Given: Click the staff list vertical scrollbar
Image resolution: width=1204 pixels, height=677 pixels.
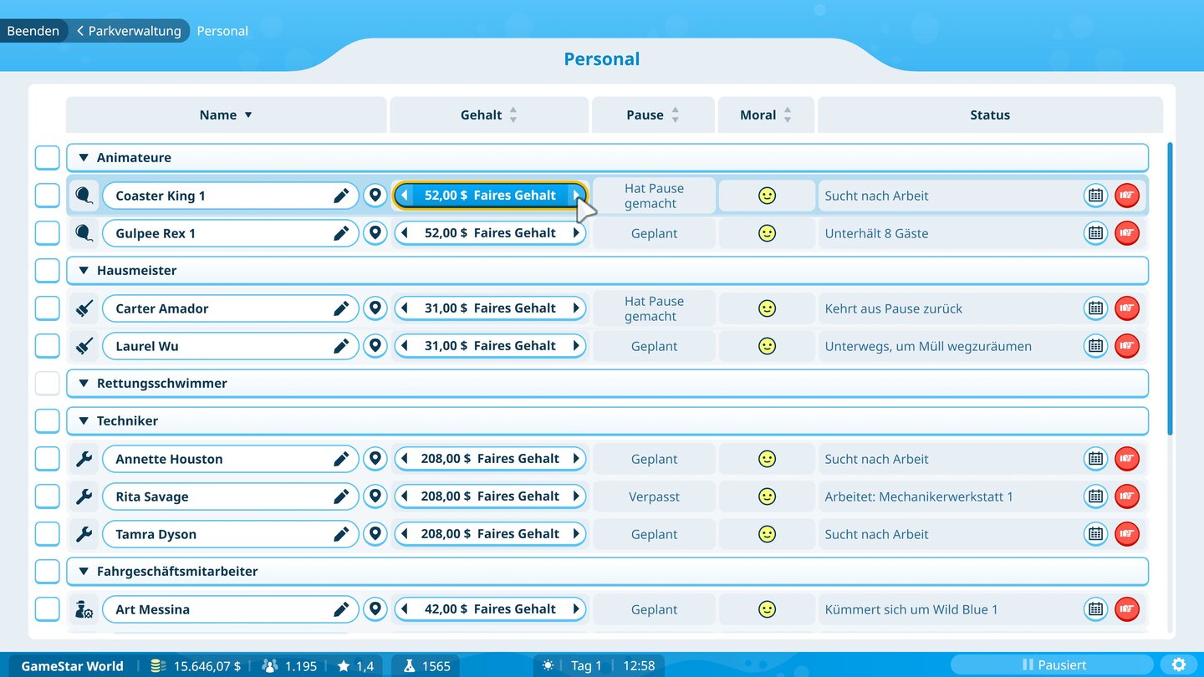Looking at the screenshot, I should tap(1170, 288).
